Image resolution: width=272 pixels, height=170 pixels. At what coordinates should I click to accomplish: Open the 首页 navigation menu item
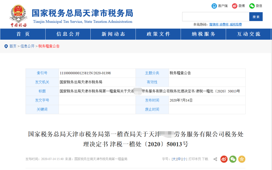[23, 34]
